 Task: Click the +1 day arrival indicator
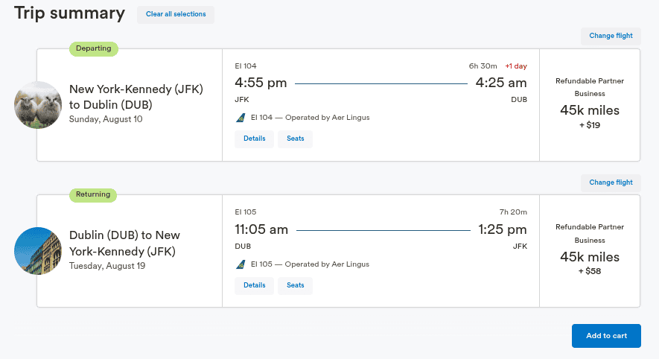click(515, 66)
